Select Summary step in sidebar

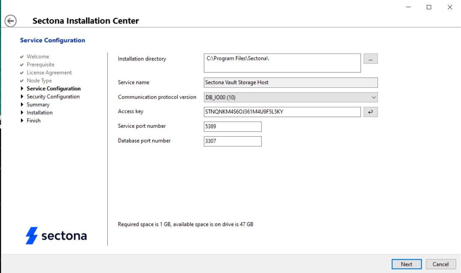[38, 105]
